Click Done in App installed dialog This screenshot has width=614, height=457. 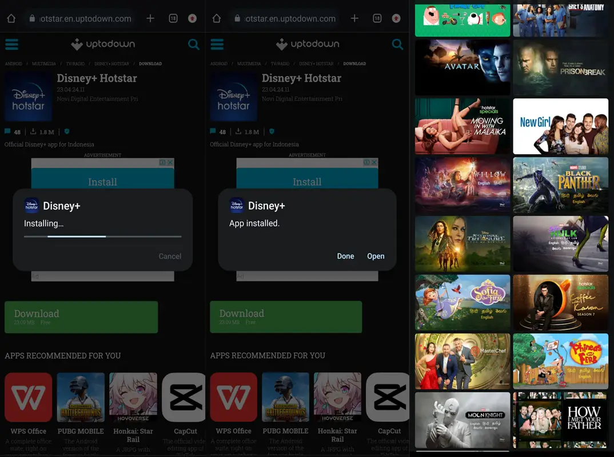[x=345, y=256]
